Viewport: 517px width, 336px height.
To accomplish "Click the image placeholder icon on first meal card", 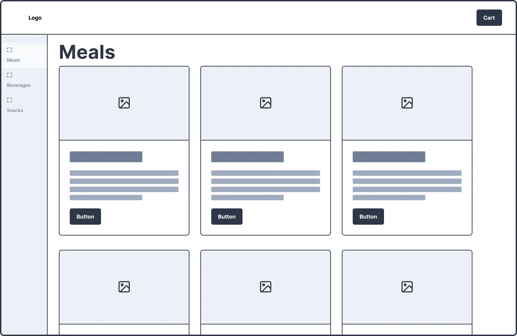I will pyautogui.click(x=124, y=103).
